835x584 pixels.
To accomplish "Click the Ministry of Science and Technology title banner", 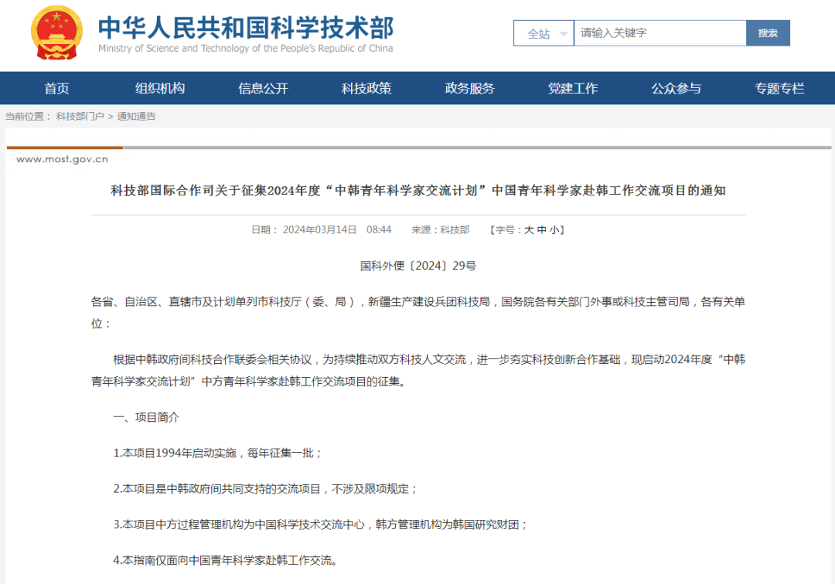I will 244,32.
